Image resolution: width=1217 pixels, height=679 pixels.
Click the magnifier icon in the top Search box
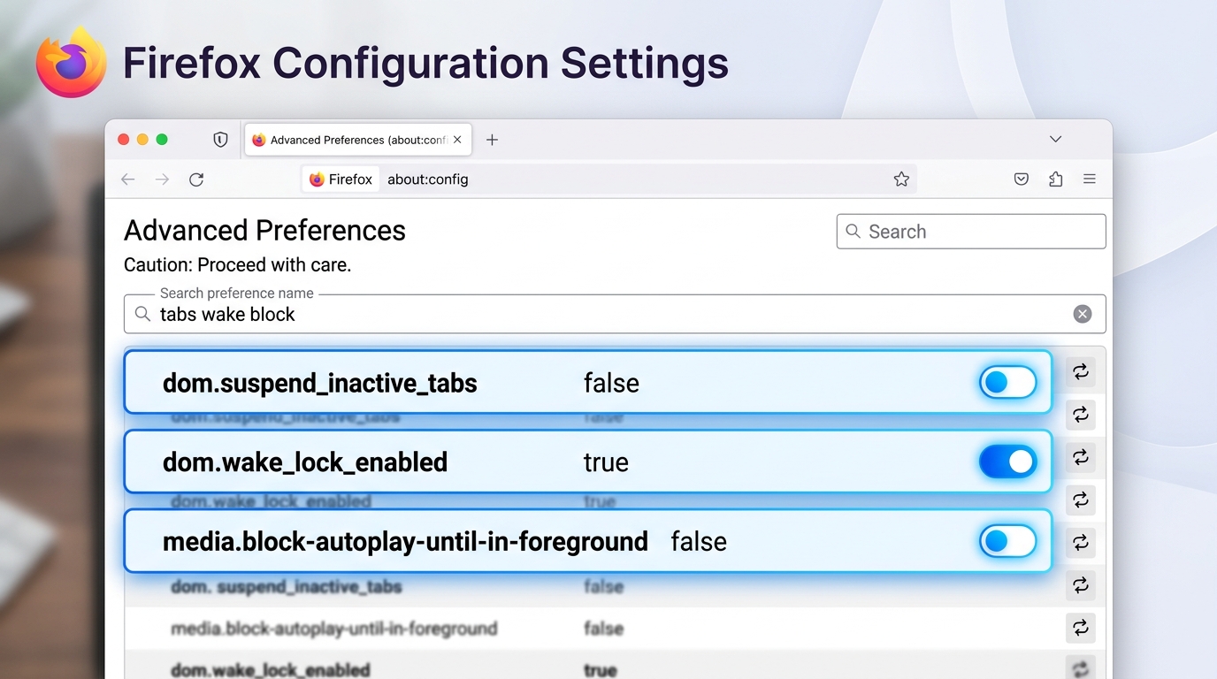(x=853, y=231)
